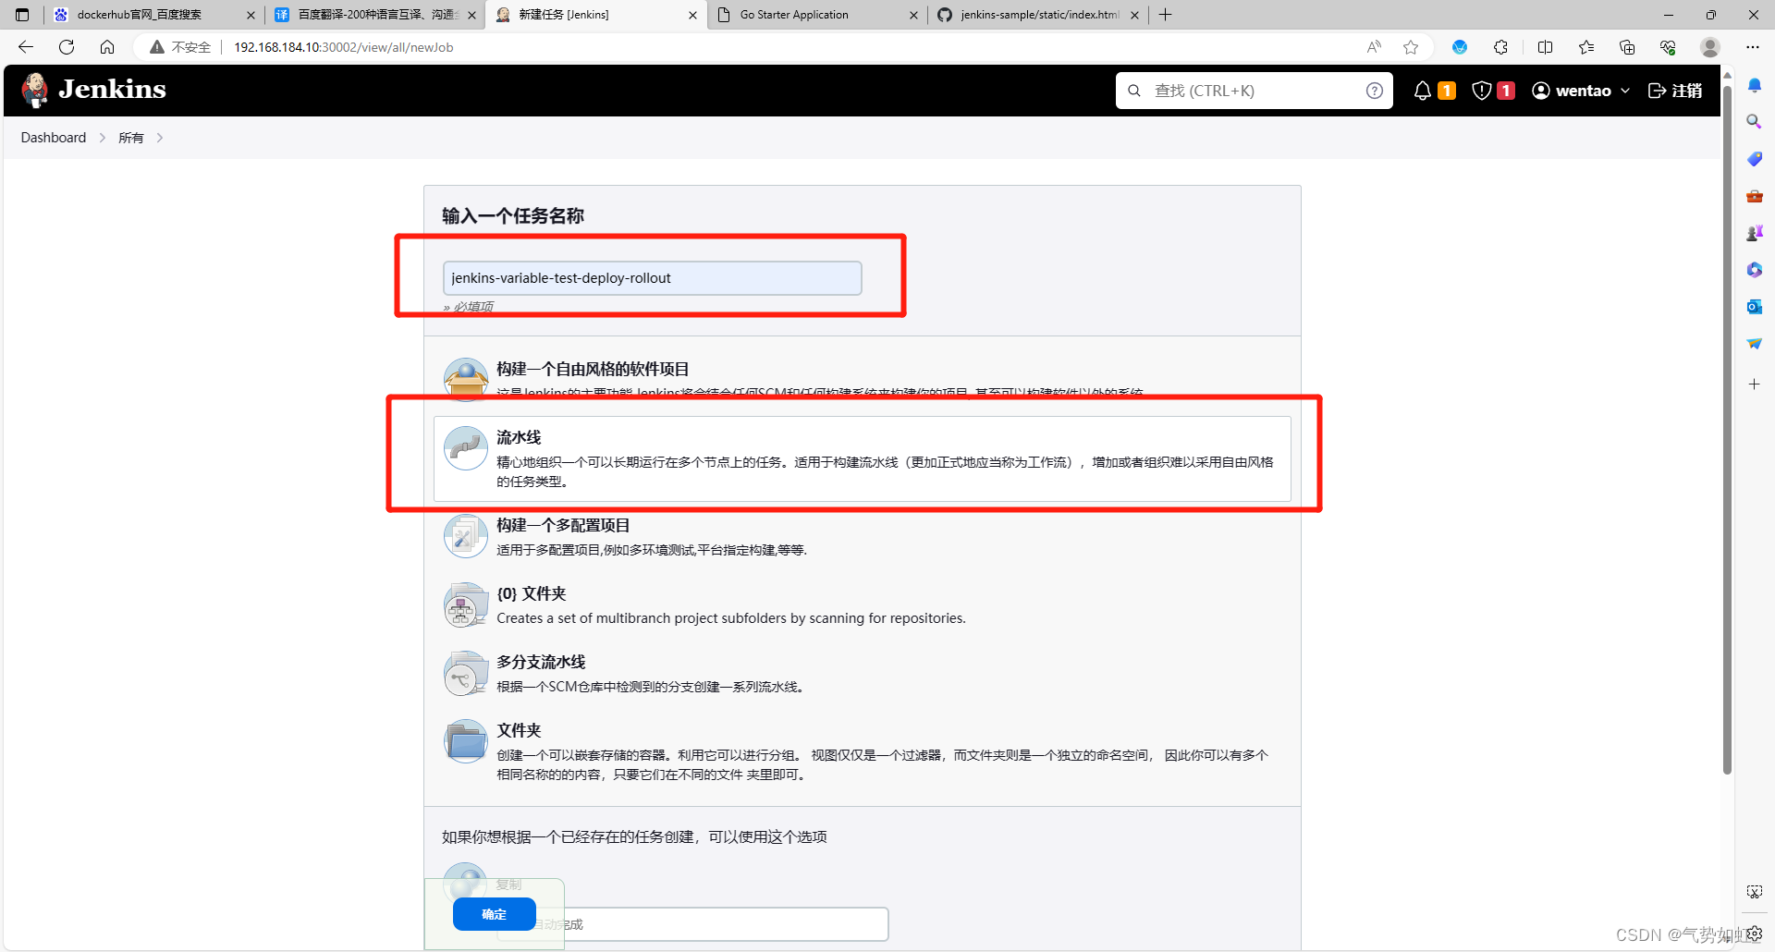Select 构建一个多配置项目 title
The width and height of the screenshot is (1775, 952).
(563, 525)
